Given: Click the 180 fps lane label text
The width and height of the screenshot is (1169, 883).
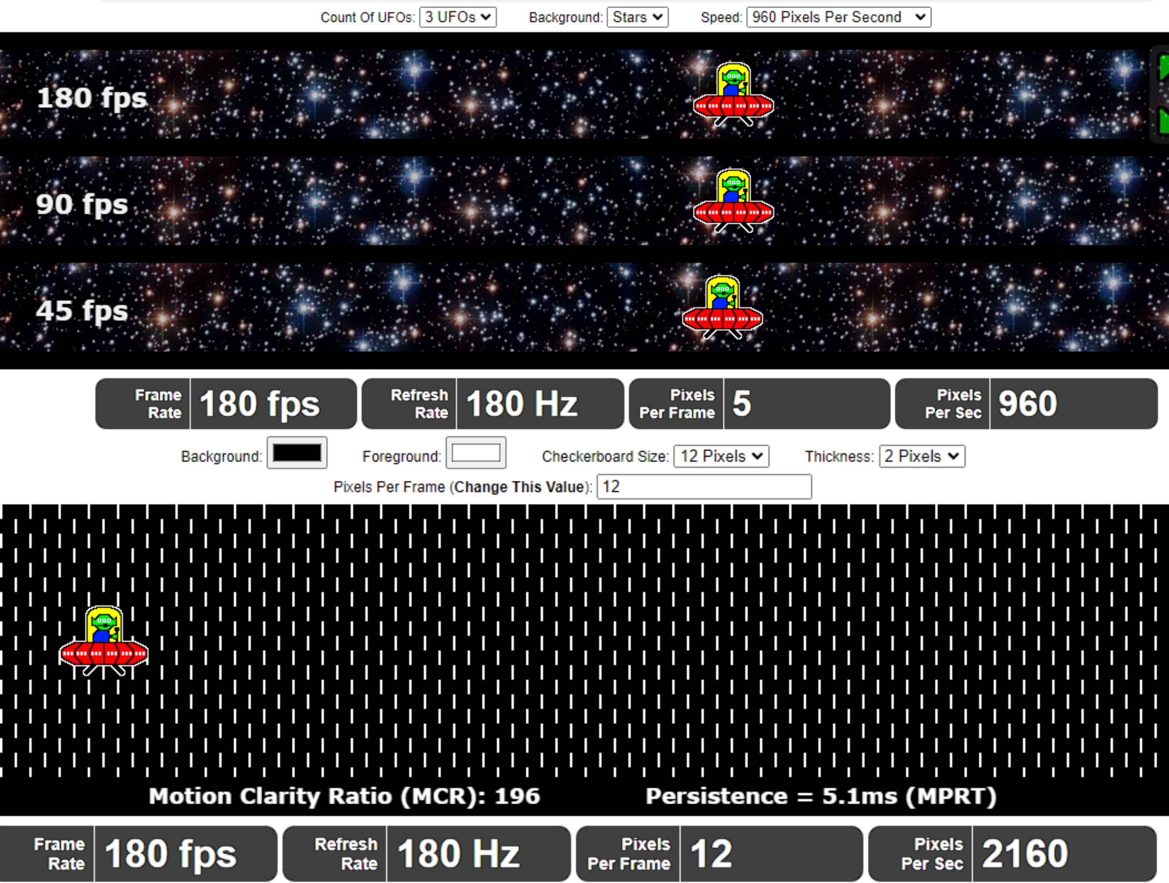Looking at the screenshot, I should pyautogui.click(x=92, y=98).
